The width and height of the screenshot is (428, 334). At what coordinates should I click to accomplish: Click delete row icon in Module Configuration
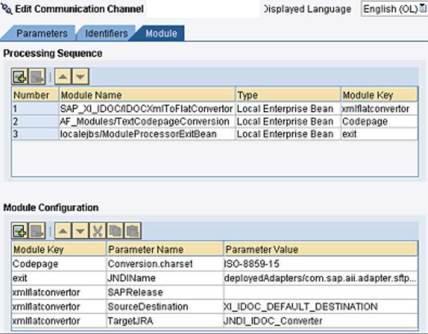coord(37,231)
